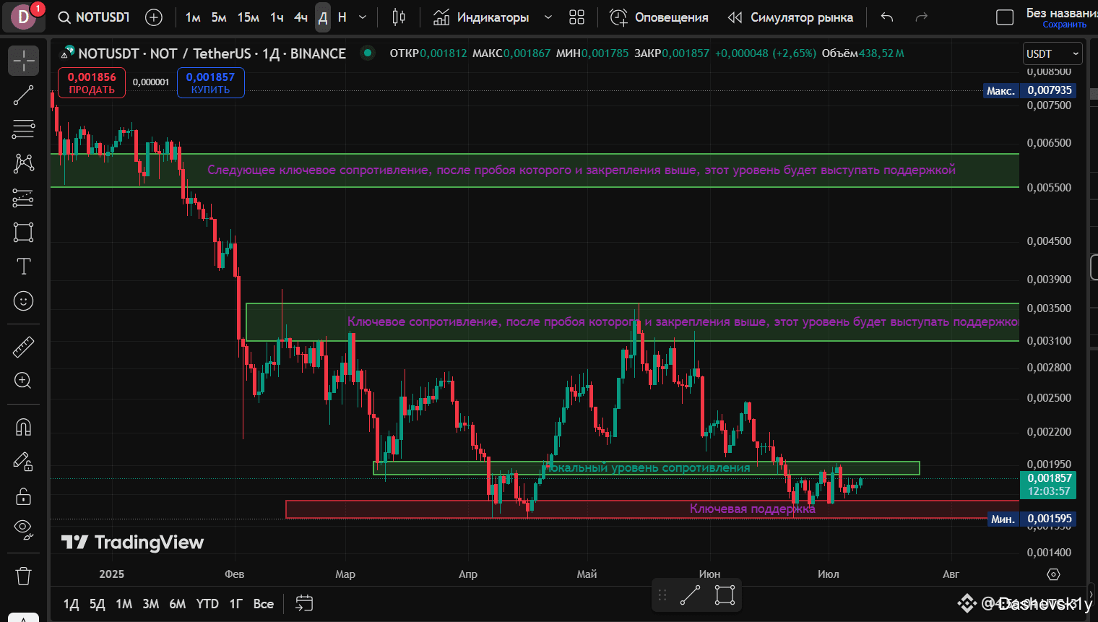The width and height of the screenshot is (1098, 622).
Task: Activate the zoom in tool
Action: [x=23, y=381]
